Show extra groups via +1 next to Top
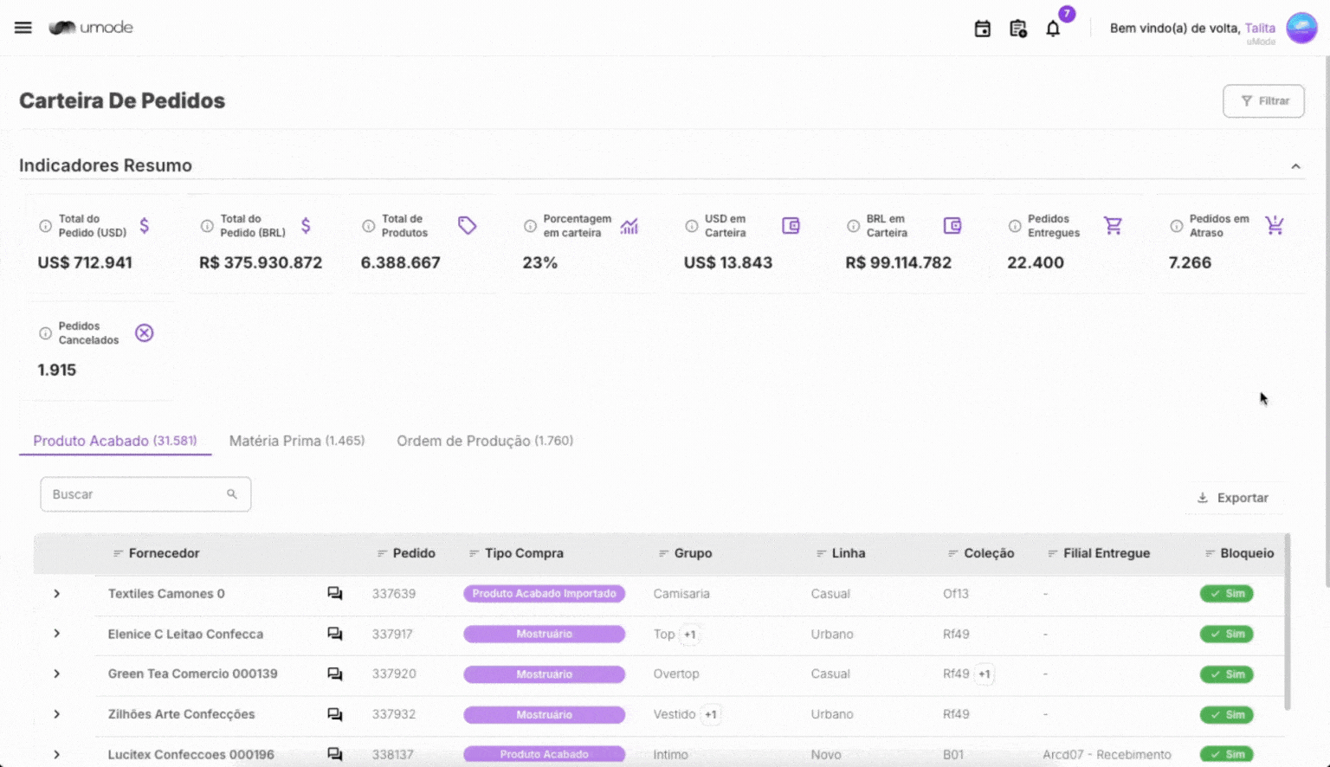Image resolution: width=1330 pixels, height=767 pixels. [690, 635]
